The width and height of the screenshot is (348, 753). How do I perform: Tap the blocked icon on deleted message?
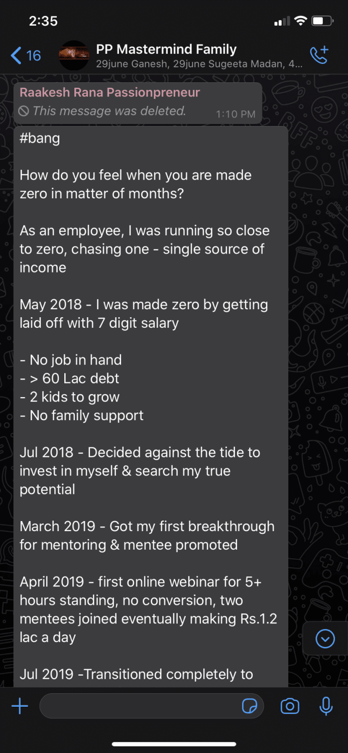pyautogui.click(x=24, y=111)
